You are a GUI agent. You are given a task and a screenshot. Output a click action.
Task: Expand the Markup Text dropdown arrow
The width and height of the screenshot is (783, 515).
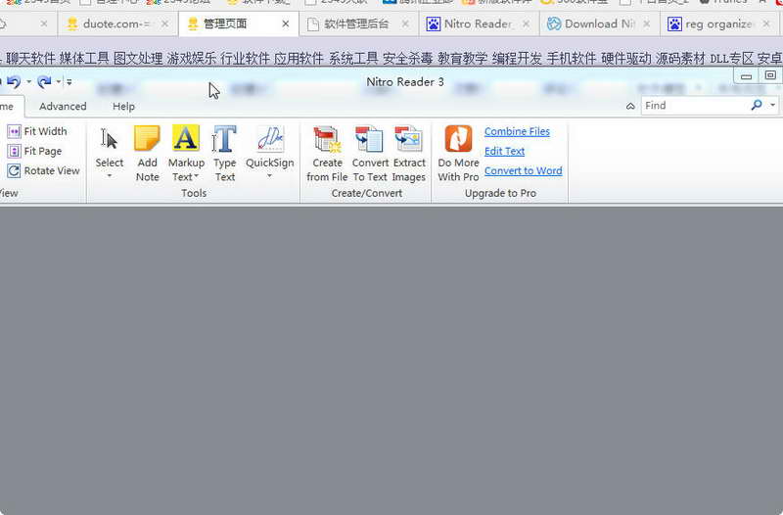click(x=197, y=176)
